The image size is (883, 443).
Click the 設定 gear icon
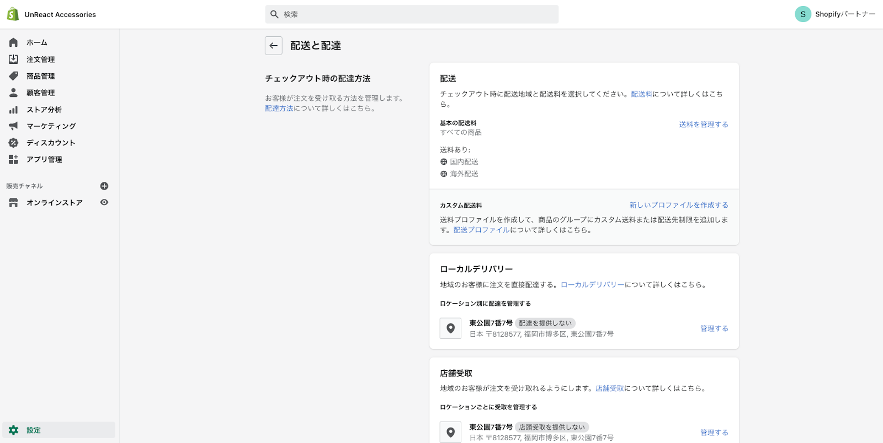point(13,430)
